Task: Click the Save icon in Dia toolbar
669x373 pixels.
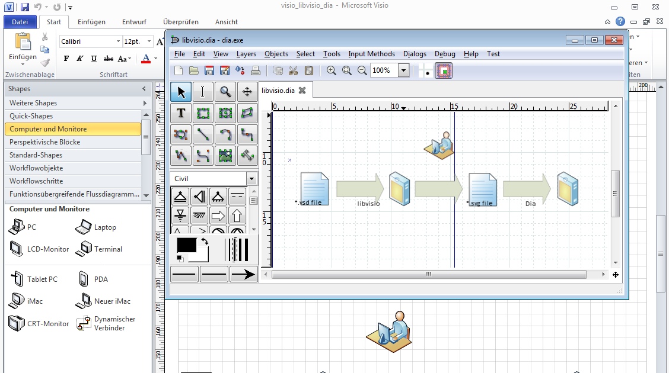Action: [209, 70]
